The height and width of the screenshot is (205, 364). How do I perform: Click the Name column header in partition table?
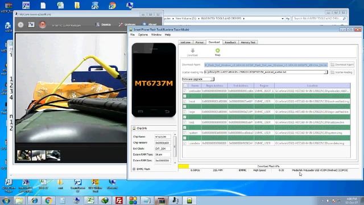(195, 85)
